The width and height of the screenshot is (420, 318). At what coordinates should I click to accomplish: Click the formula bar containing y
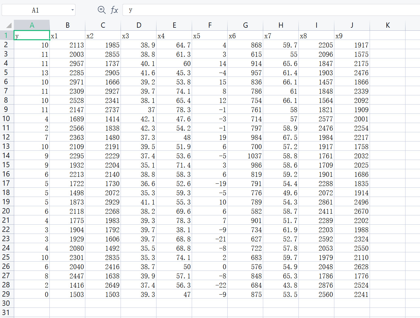coord(271,10)
